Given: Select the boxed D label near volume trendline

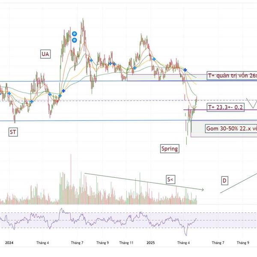Looking at the screenshot, I should tap(224, 181).
